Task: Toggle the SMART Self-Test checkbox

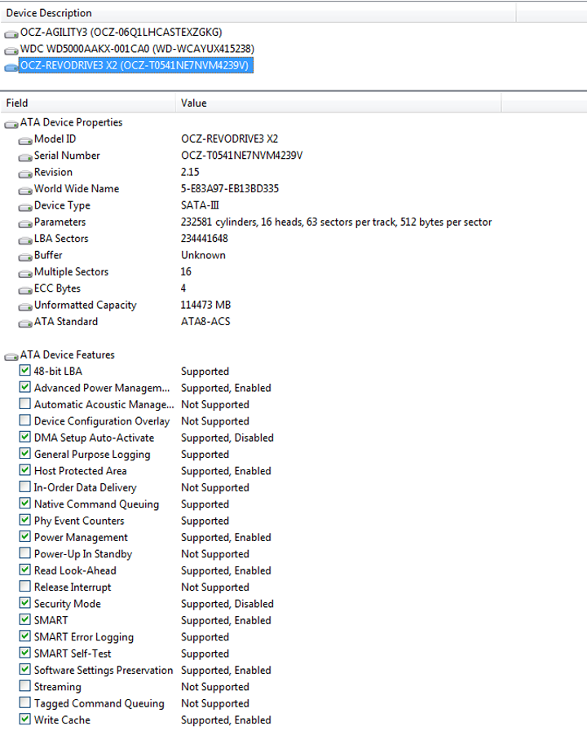Action: [24, 653]
